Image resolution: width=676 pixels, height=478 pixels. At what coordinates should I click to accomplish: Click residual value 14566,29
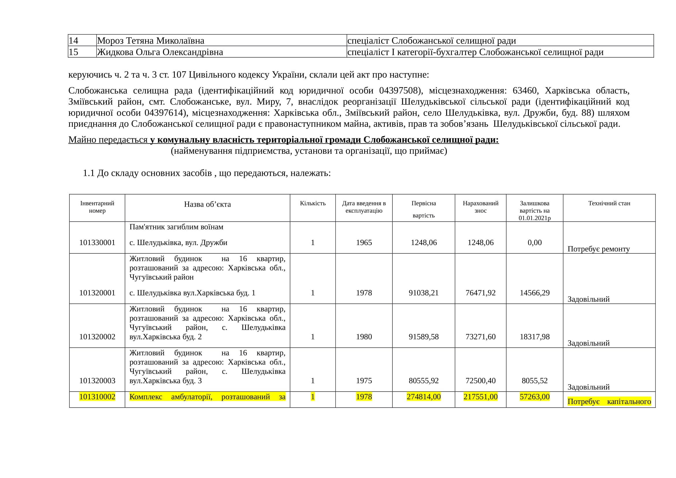(534, 293)
